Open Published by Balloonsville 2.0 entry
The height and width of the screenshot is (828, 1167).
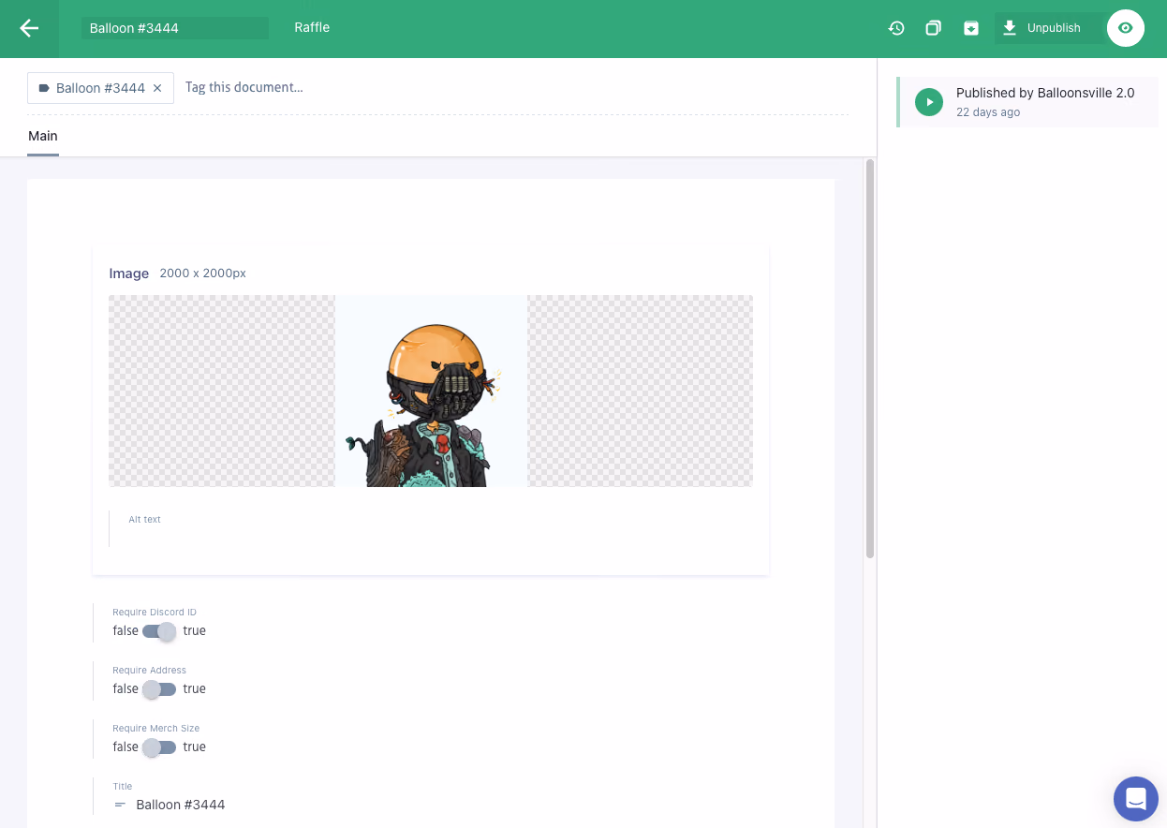click(x=1027, y=102)
